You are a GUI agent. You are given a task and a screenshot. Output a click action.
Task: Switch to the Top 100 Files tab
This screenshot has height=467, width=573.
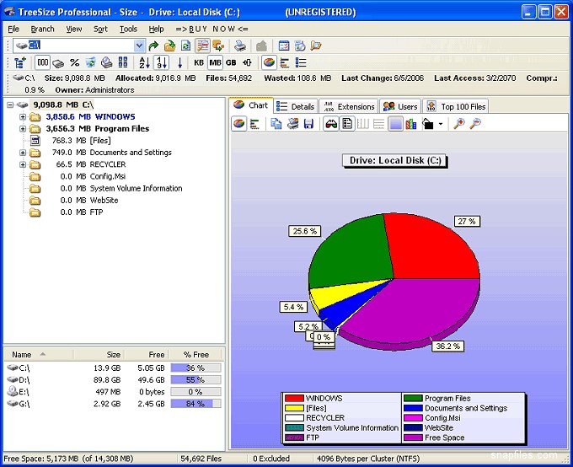tap(456, 106)
